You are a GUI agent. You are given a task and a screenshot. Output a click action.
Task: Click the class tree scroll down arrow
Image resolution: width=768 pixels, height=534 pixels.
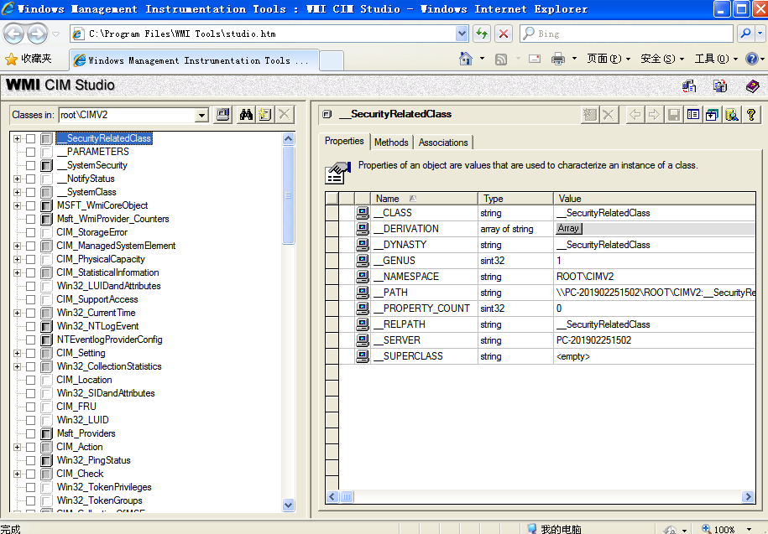[x=289, y=505]
